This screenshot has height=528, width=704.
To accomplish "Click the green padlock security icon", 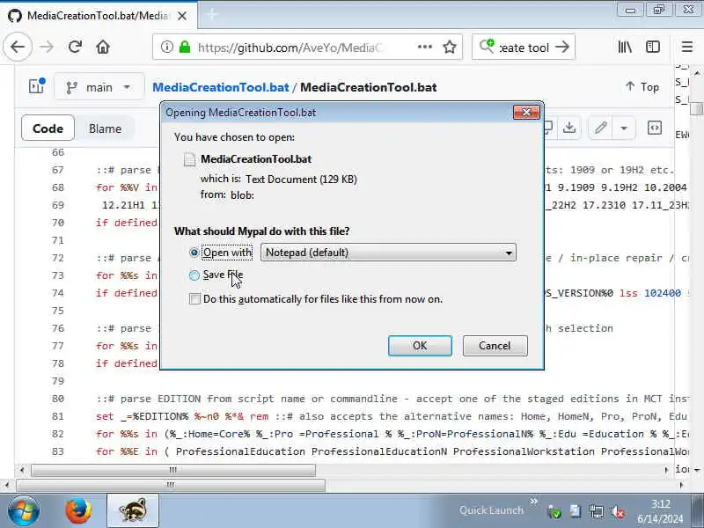I will (x=185, y=47).
